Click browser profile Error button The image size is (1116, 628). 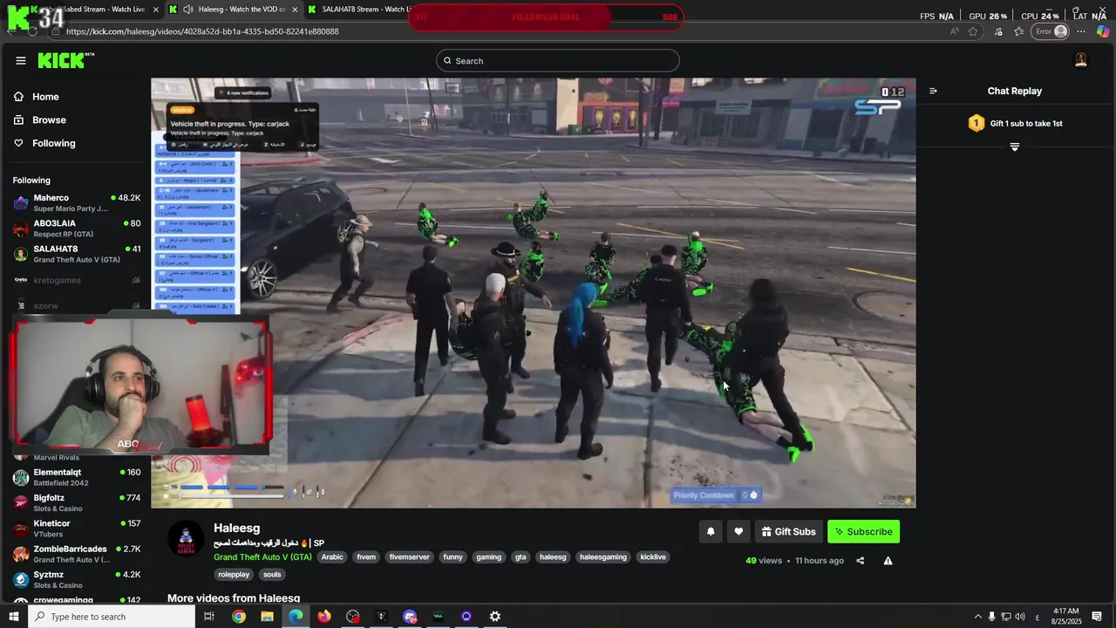[1051, 31]
